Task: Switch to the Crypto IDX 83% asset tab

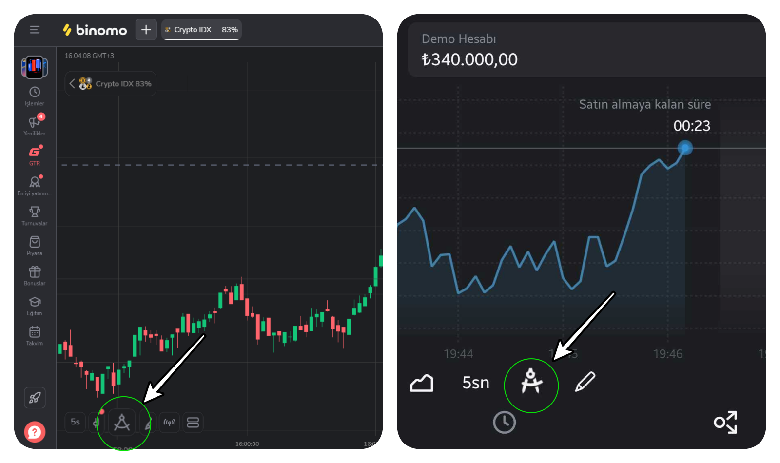Action: [201, 29]
